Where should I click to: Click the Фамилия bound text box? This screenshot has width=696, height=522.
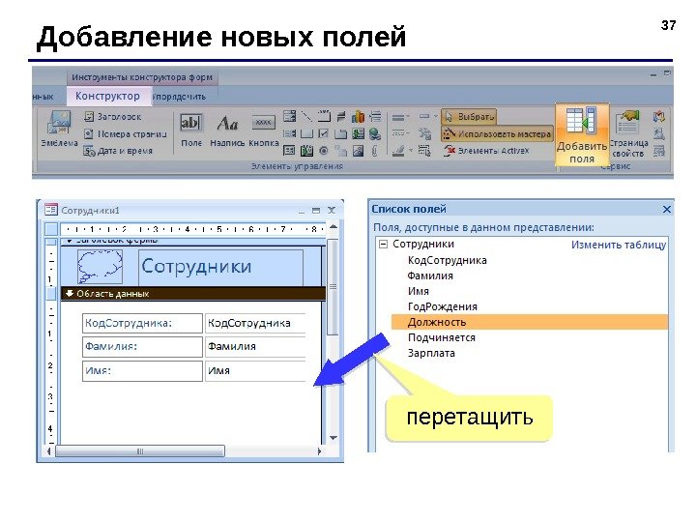[x=255, y=347]
